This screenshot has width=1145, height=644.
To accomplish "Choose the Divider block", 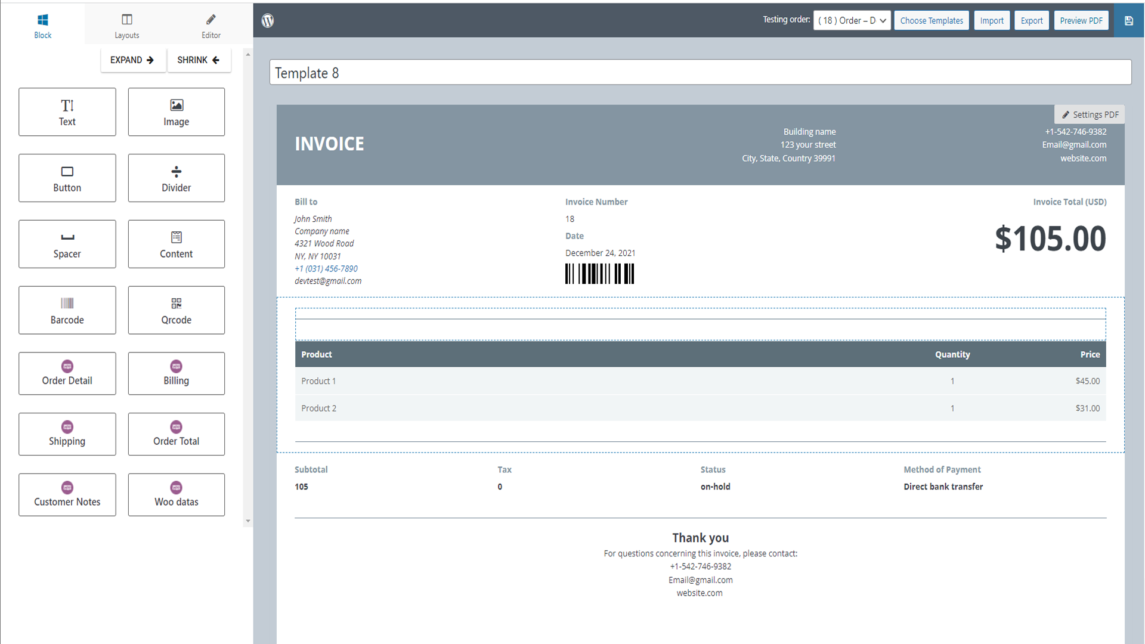I will pos(176,178).
